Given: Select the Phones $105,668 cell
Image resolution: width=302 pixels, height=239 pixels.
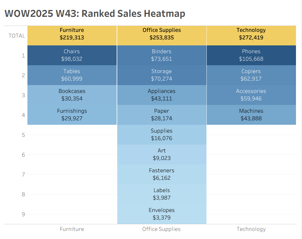Looking at the screenshot, I should click(x=251, y=55).
